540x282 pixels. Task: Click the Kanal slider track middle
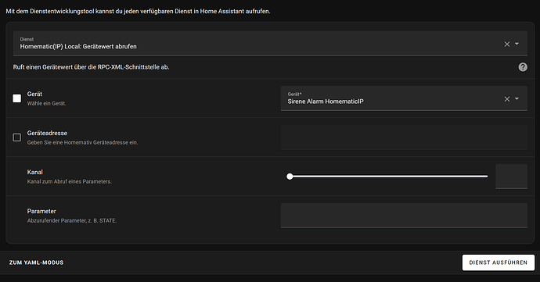[x=388, y=177]
